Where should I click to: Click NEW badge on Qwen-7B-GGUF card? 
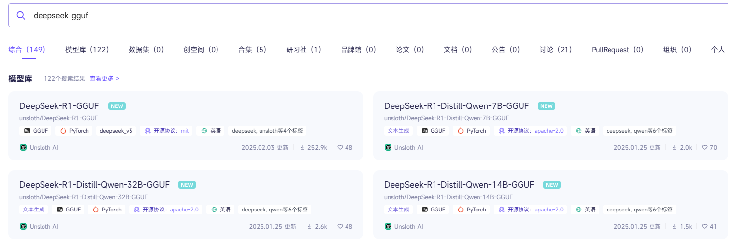tap(547, 106)
